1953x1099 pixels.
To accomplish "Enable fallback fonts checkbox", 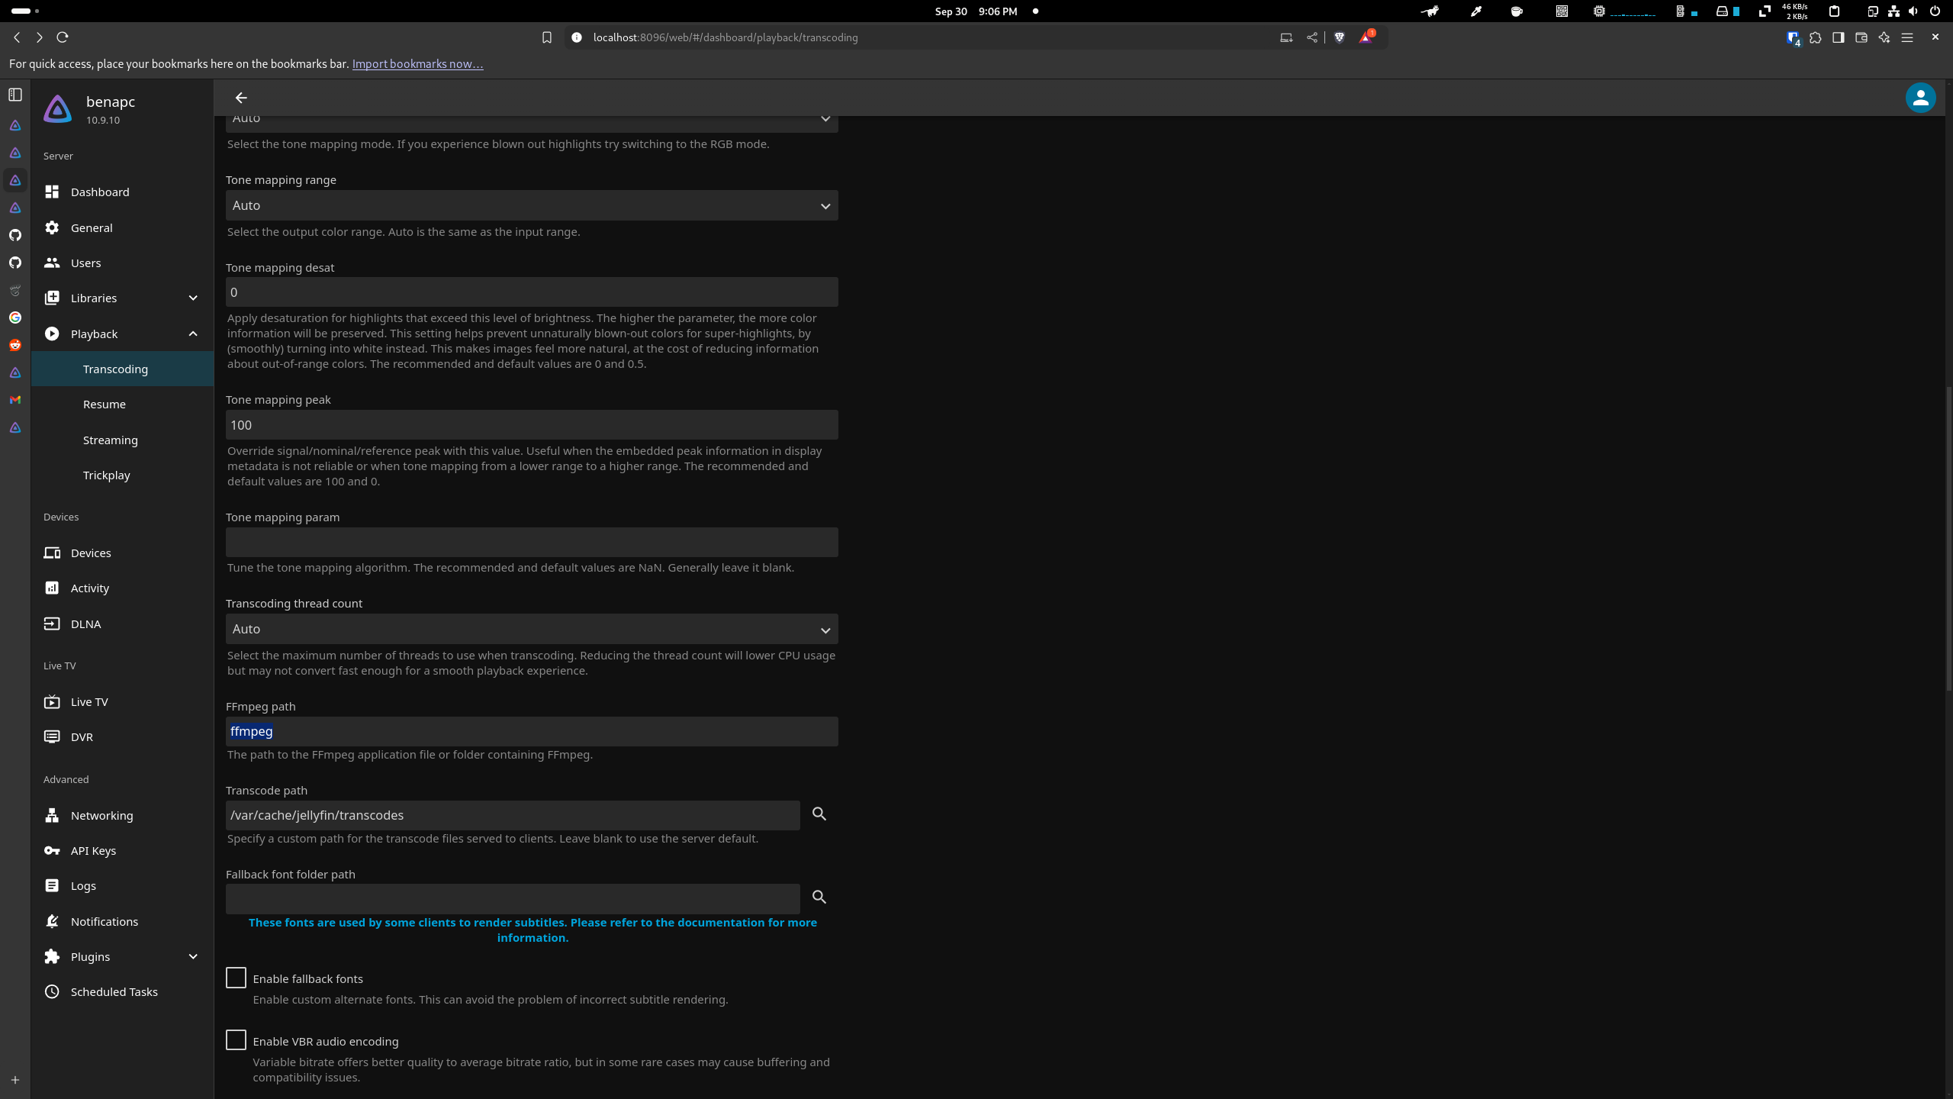I will click(x=236, y=978).
